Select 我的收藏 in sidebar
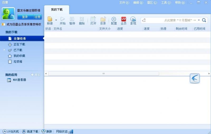211x134 pixels. click(x=19, y=56)
